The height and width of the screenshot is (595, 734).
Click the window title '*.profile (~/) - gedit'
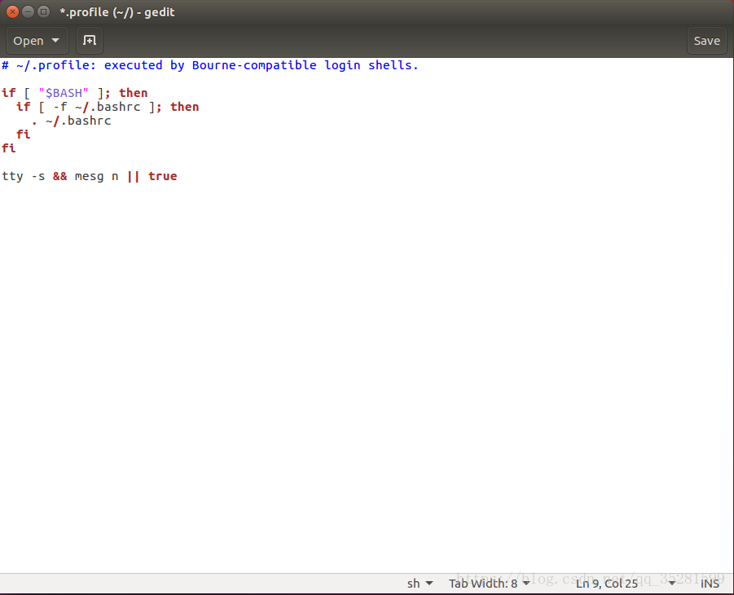[x=117, y=12]
